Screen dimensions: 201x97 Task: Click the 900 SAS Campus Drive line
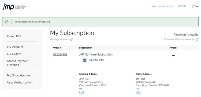click(91, 82)
